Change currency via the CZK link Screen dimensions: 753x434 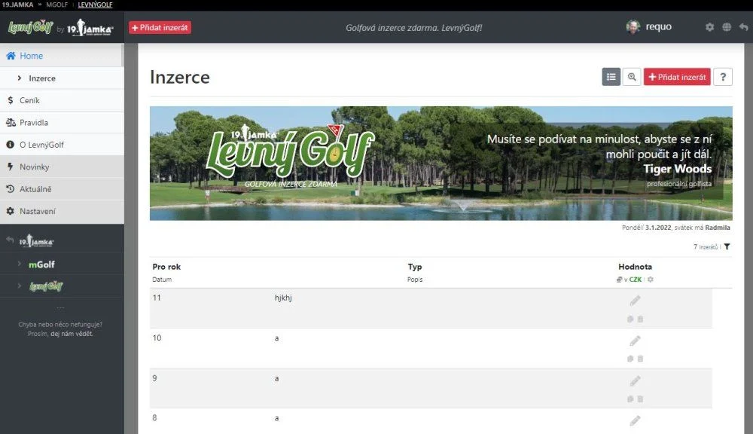pos(636,280)
